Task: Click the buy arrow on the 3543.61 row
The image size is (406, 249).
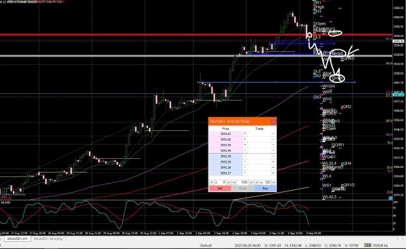Action: 273,134
